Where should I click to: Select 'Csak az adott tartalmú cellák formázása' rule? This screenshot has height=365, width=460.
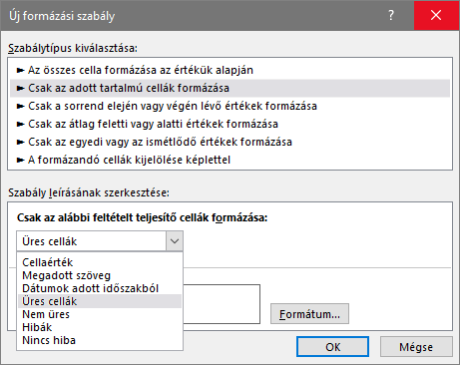point(230,88)
